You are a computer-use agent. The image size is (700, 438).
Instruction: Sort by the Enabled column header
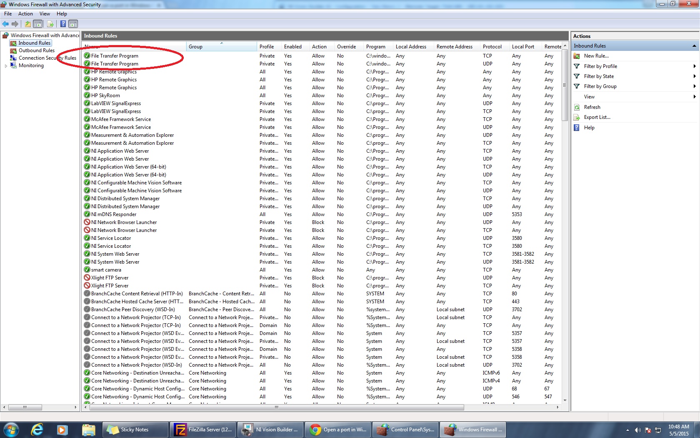pos(295,47)
